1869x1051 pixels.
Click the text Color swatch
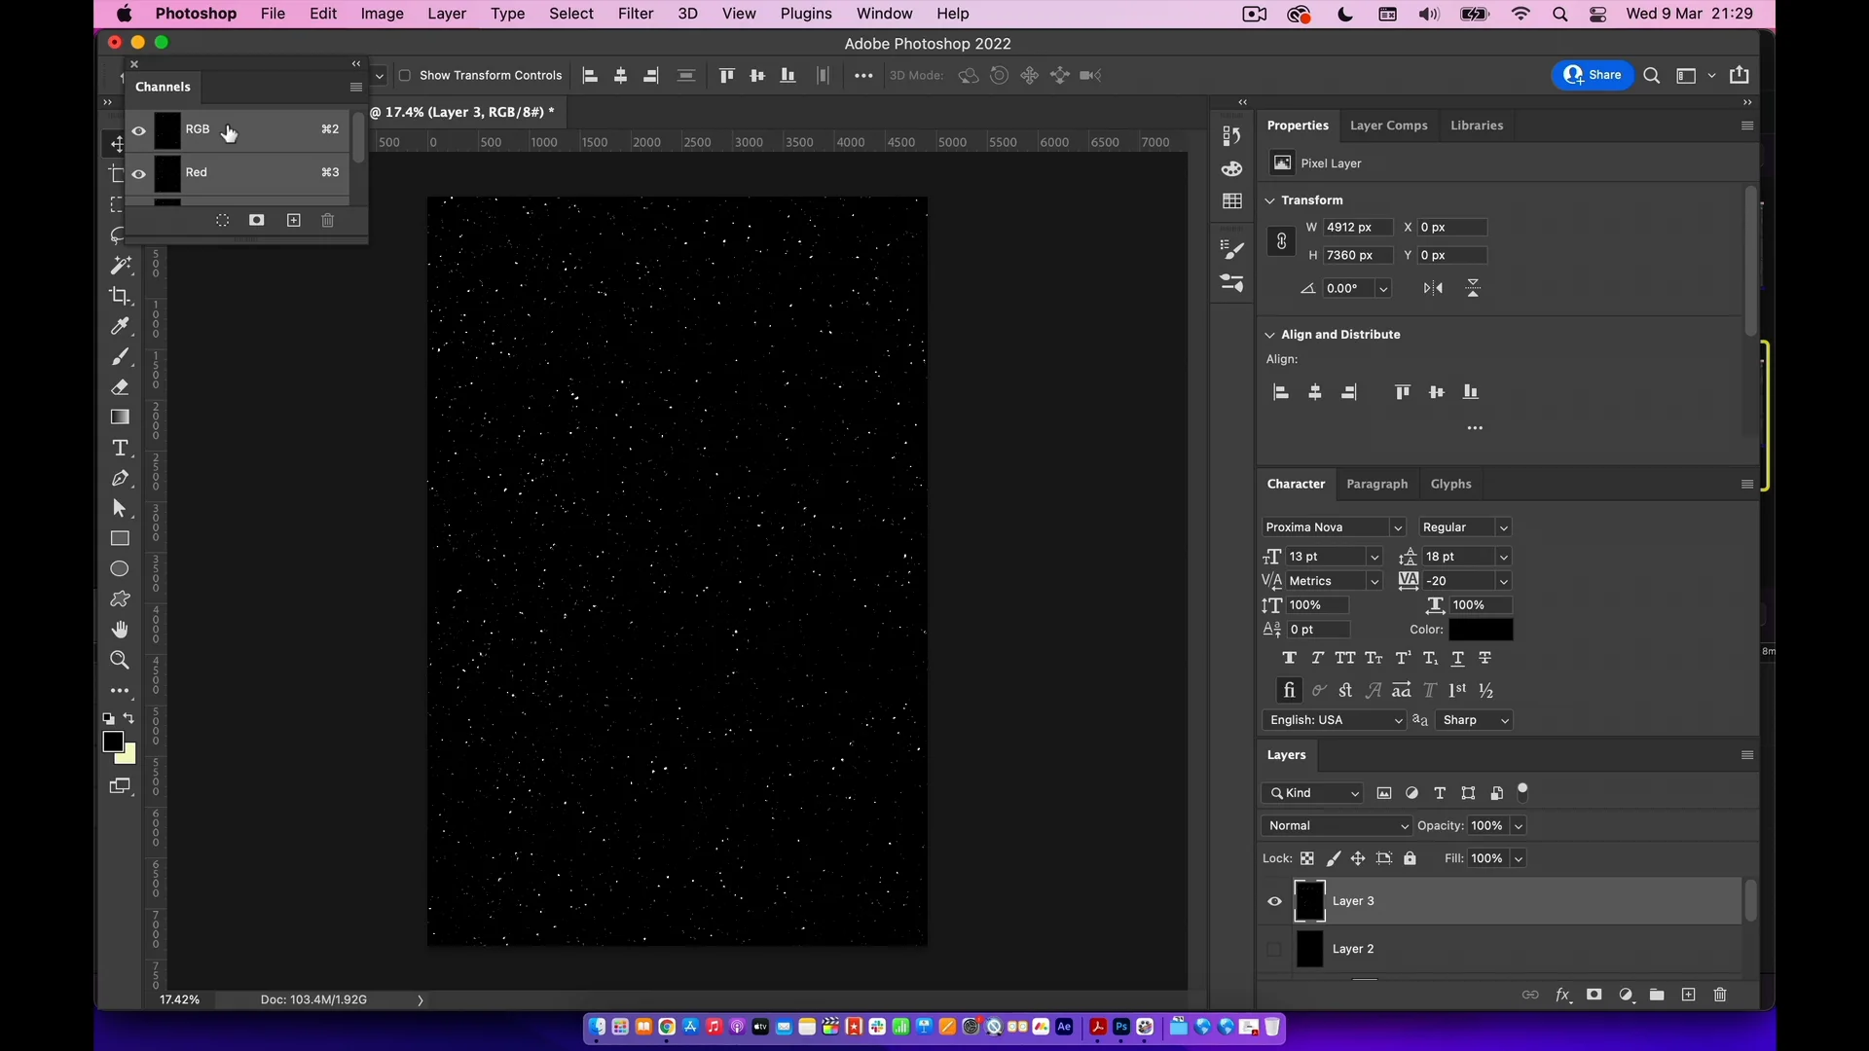tap(1481, 630)
